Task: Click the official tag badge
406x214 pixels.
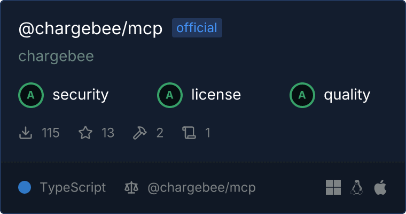Action: [197, 28]
